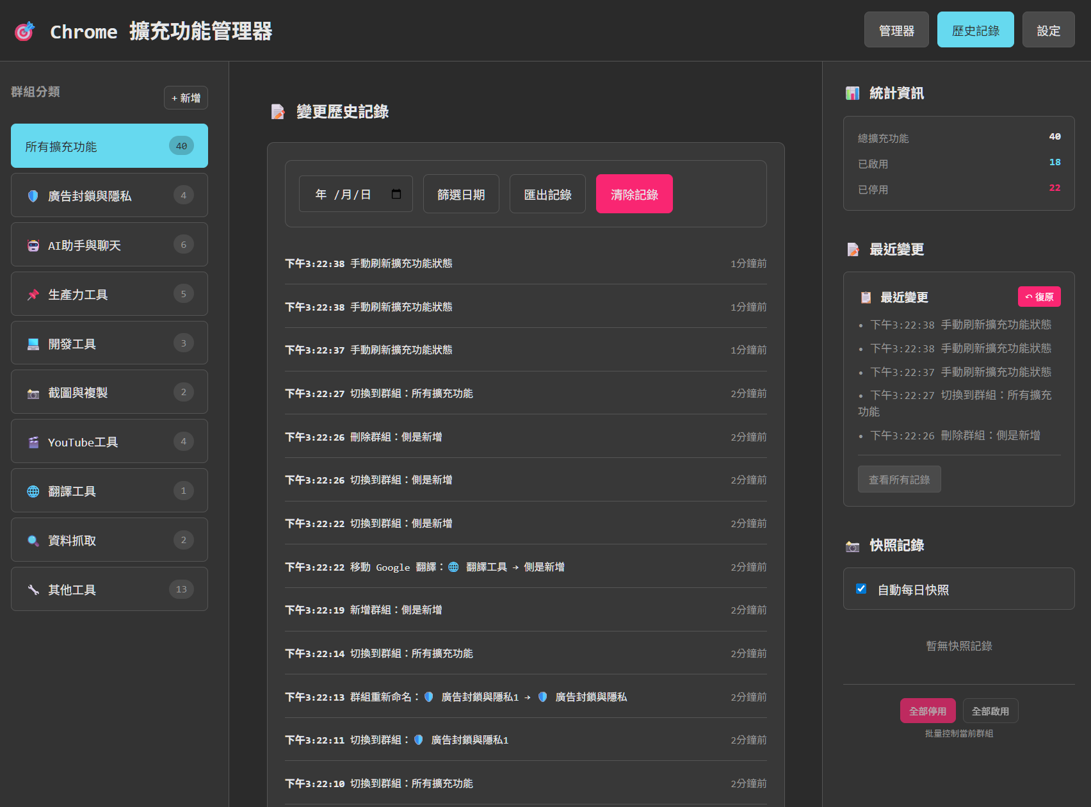Click the 匯出記錄 button
This screenshot has width=1091, height=807.
[547, 194]
